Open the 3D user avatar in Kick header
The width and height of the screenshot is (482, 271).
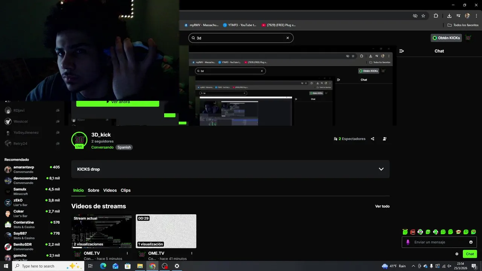click(x=468, y=38)
